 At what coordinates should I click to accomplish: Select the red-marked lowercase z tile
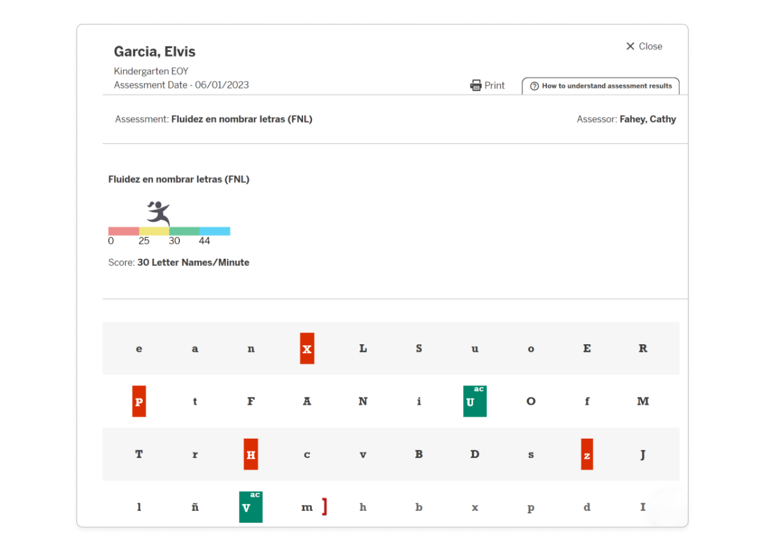[587, 454]
